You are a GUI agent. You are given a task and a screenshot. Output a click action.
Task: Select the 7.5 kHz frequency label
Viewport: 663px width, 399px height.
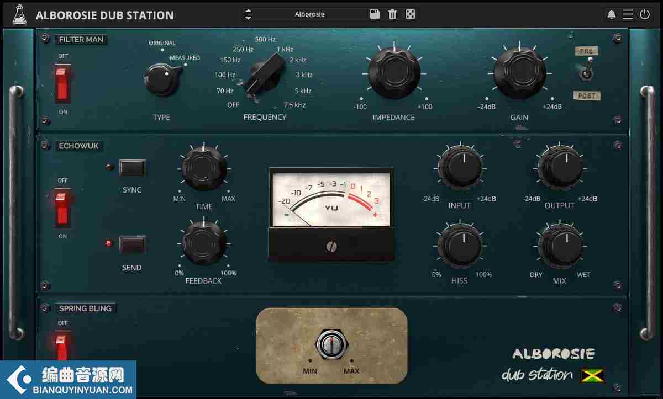[x=294, y=105]
